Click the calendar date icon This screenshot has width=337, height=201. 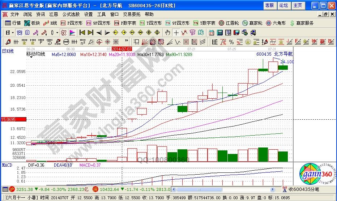point(212,33)
